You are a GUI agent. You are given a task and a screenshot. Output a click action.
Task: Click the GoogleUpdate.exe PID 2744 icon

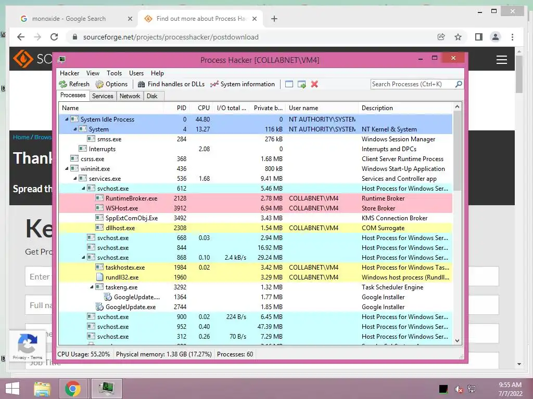99,307
